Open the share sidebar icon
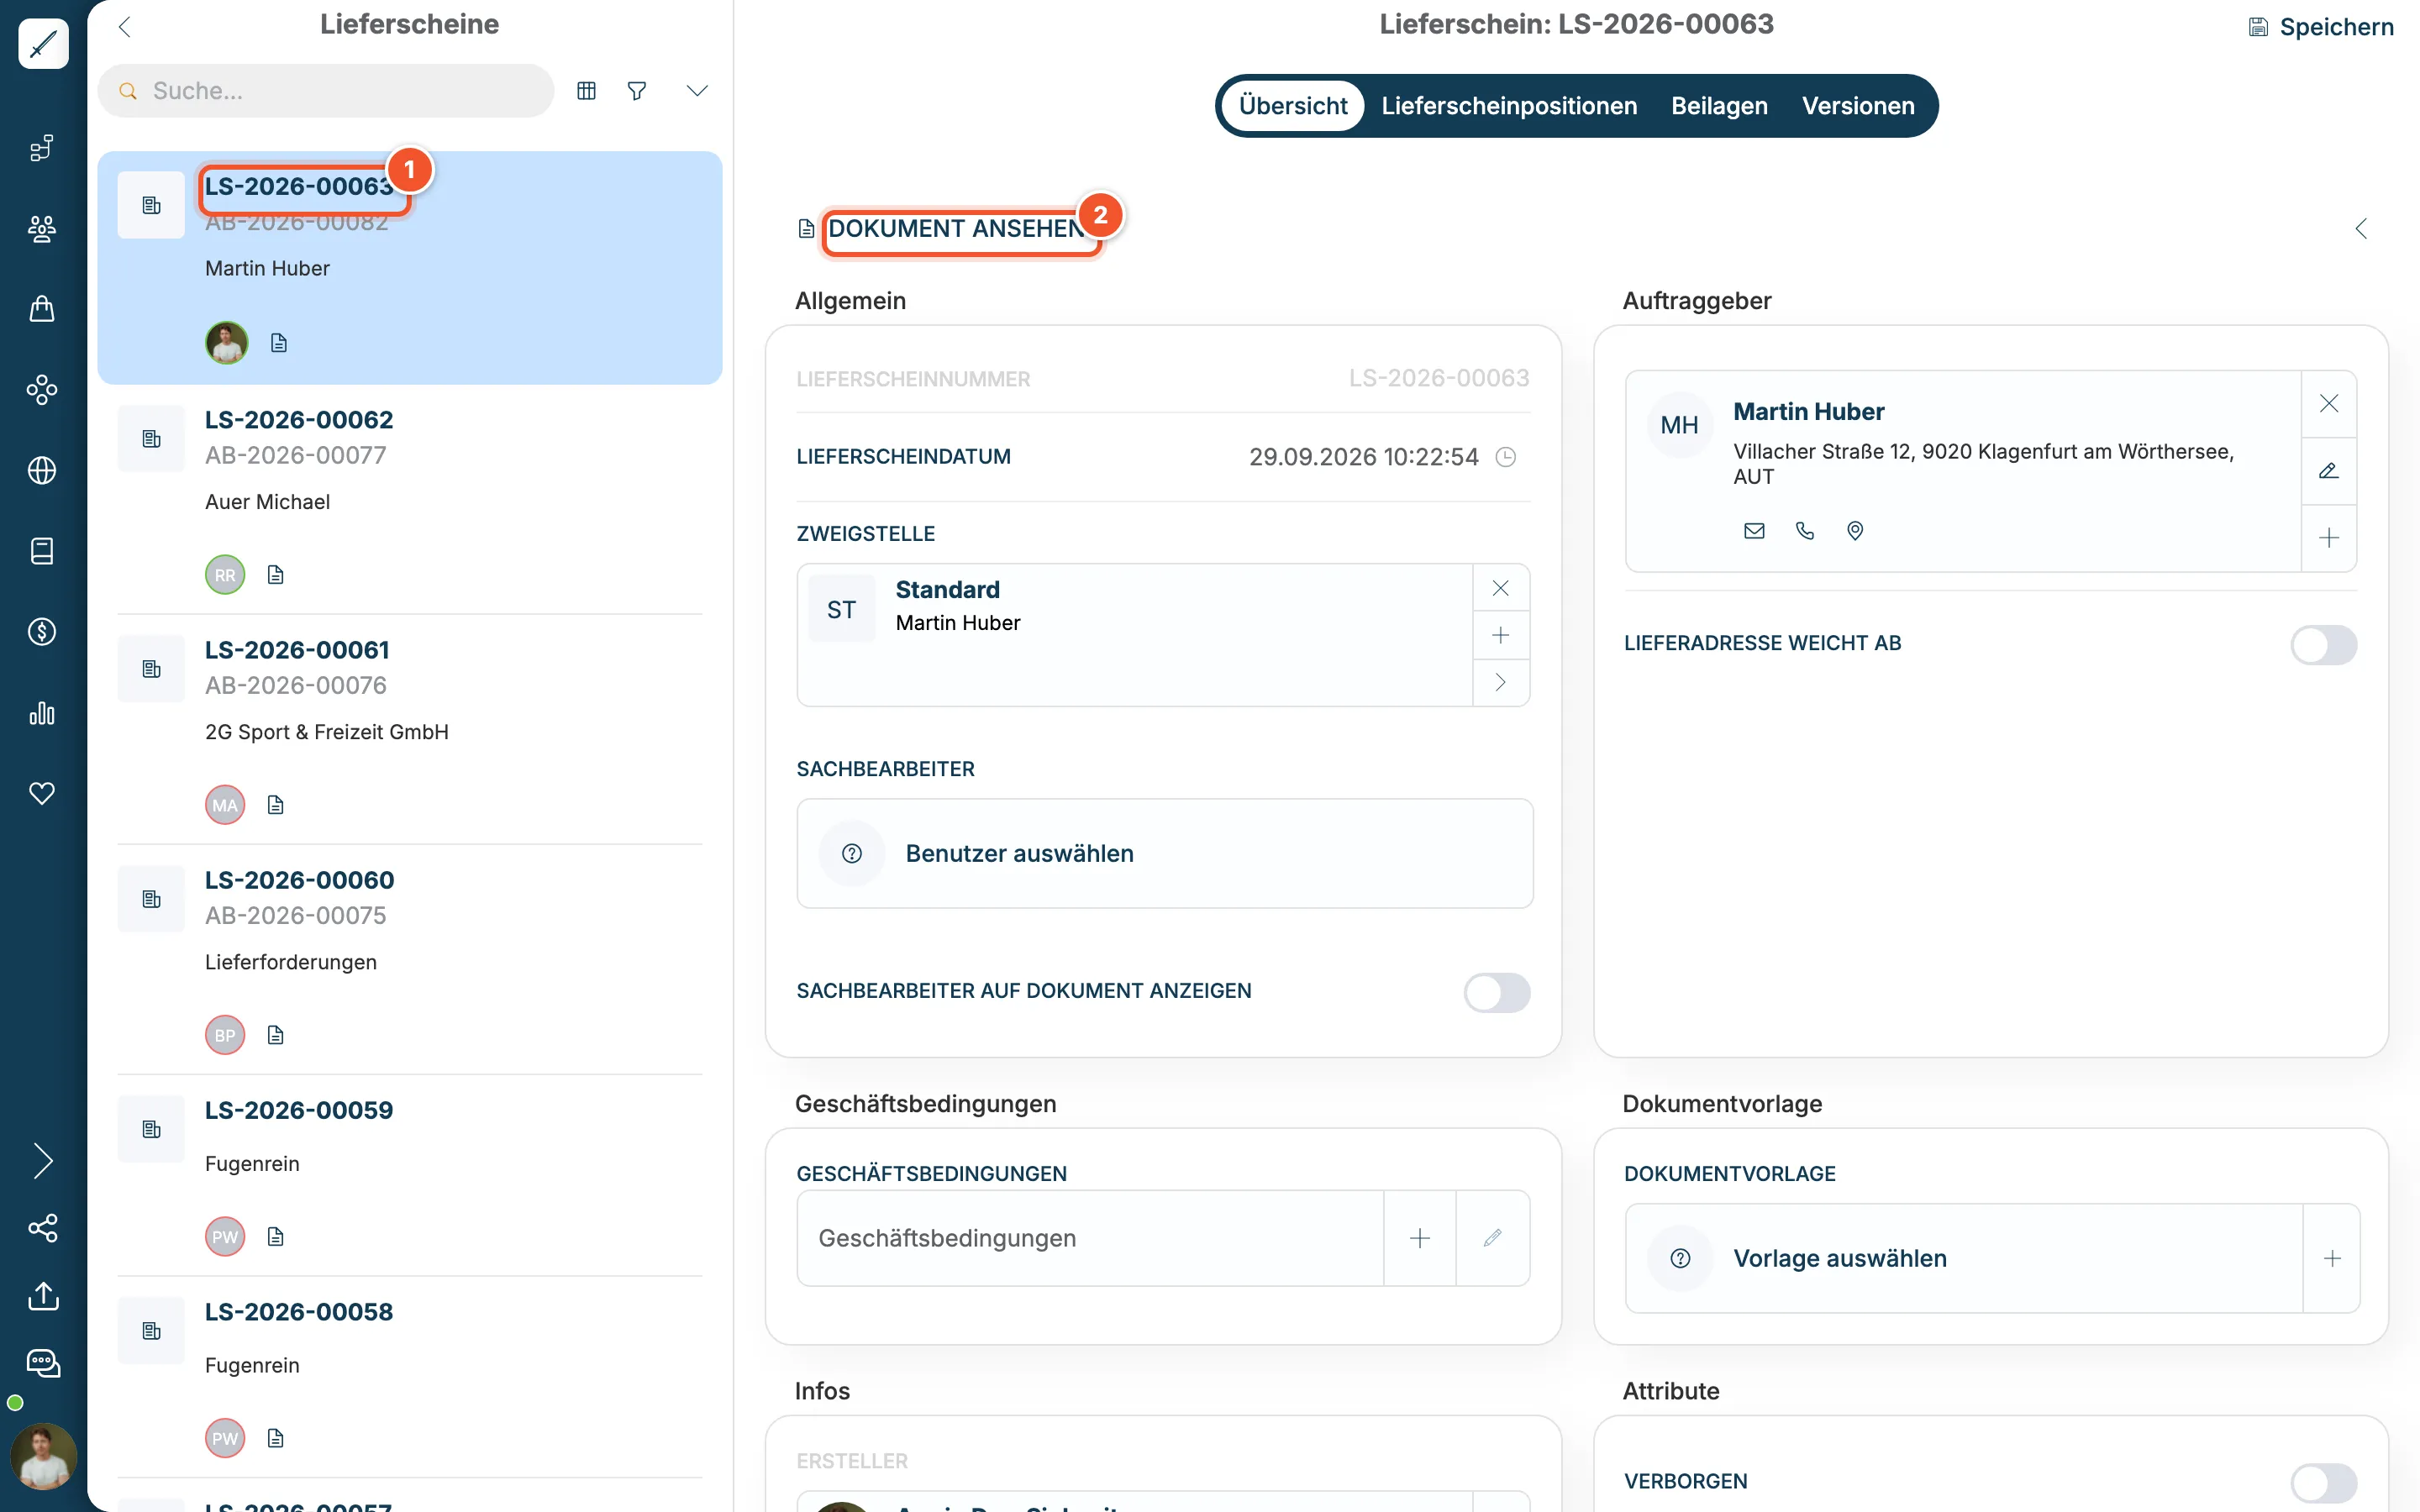Viewport: 2420px width, 1512px height. (43, 1228)
